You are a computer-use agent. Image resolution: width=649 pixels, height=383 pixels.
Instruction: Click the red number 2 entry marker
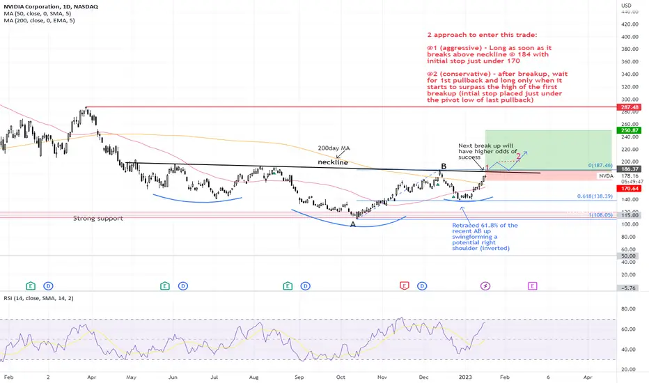coord(518,156)
